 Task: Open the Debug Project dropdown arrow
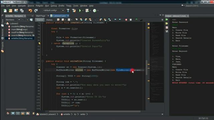pos(90,11)
